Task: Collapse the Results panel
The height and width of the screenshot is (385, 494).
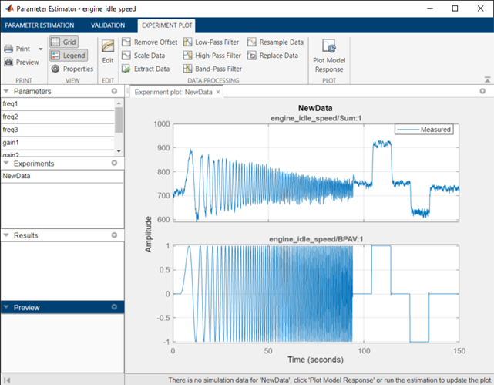Action: click(6, 235)
